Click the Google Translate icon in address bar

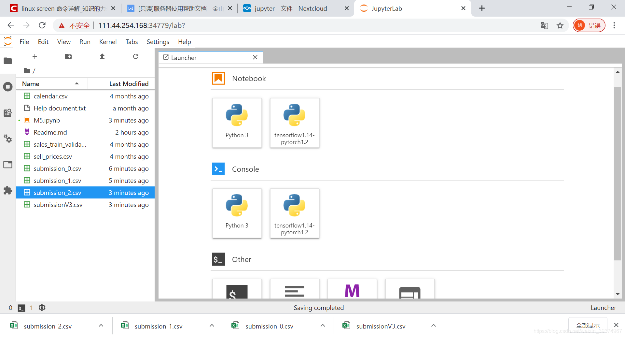[x=544, y=25]
